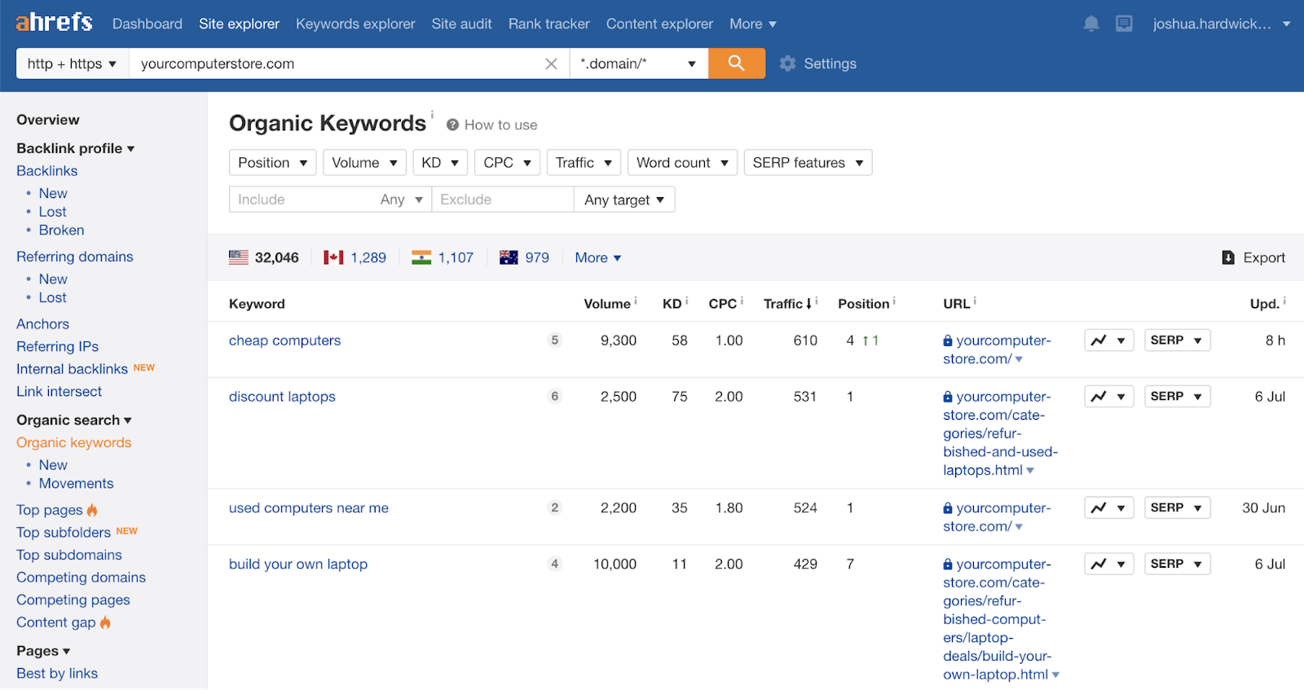Click the United States flag icon
The height and width of the screenshot is (690, 1304).
[239, 257]
